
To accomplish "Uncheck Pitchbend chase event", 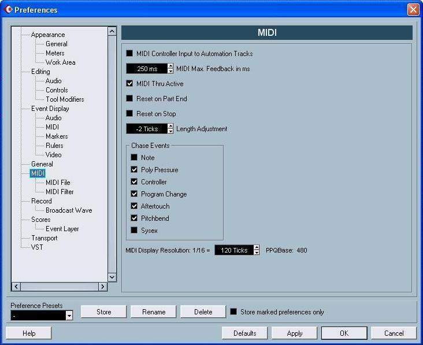I will point(134,218).
